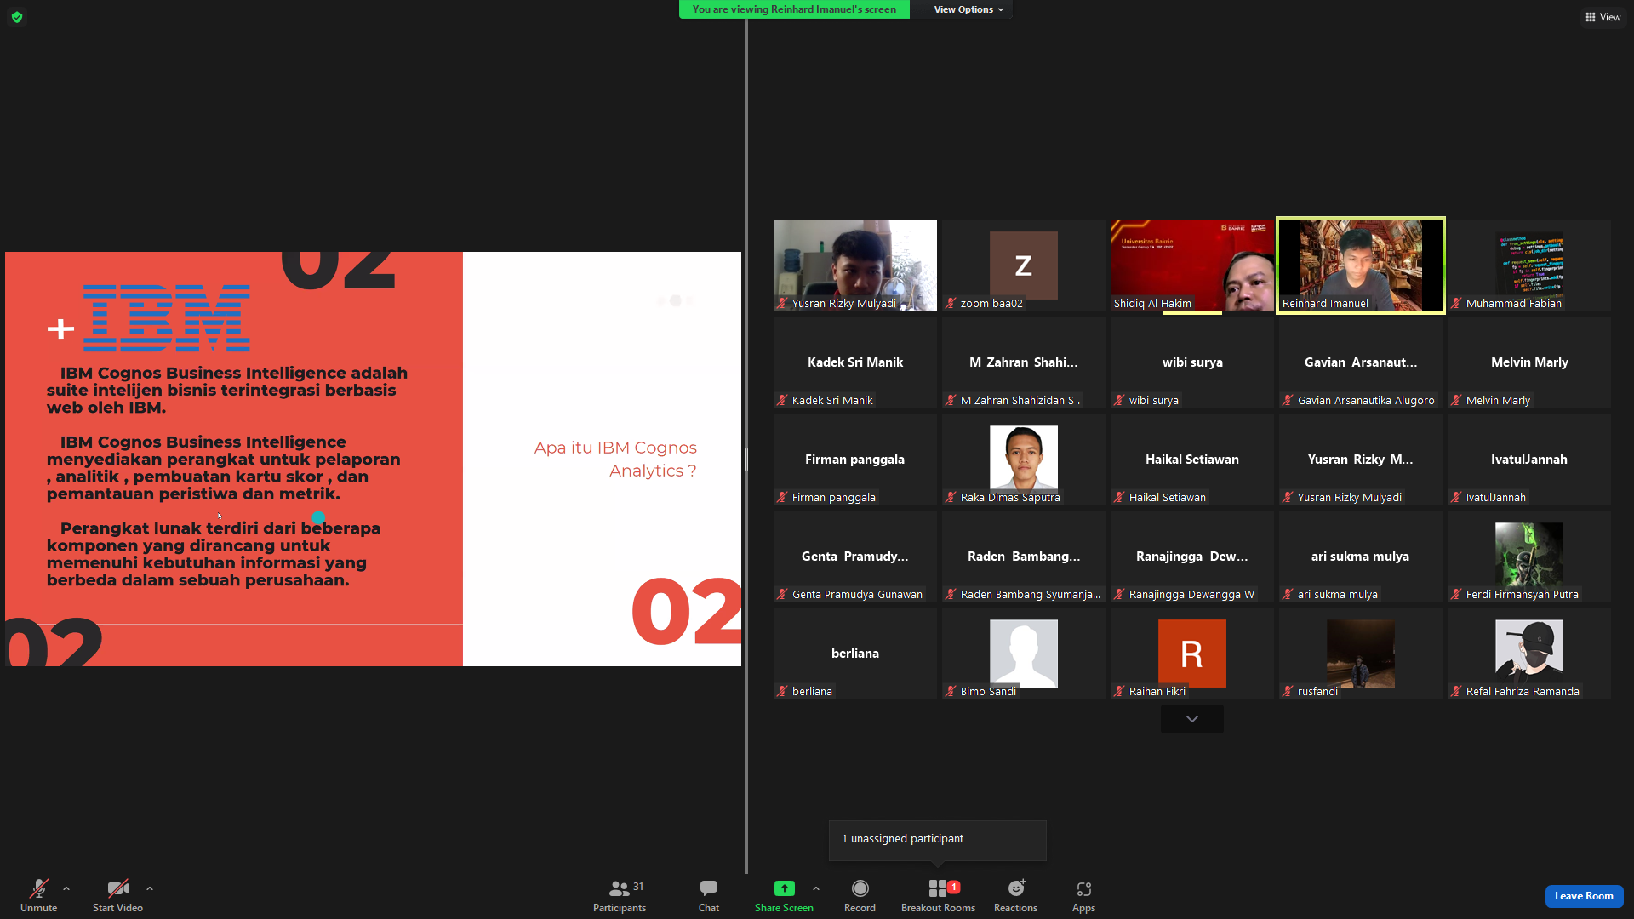Open the Participants panel
The height and width of the screenshot is (919, 1634).
click(x=620, y=895)
